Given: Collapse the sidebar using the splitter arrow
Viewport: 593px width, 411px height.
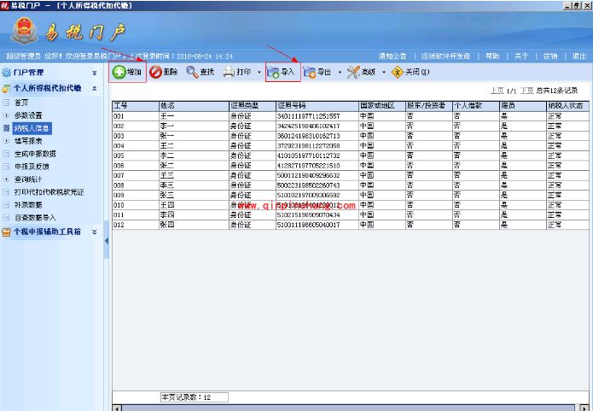Looking at the screenshot, I should click(107, 240).
